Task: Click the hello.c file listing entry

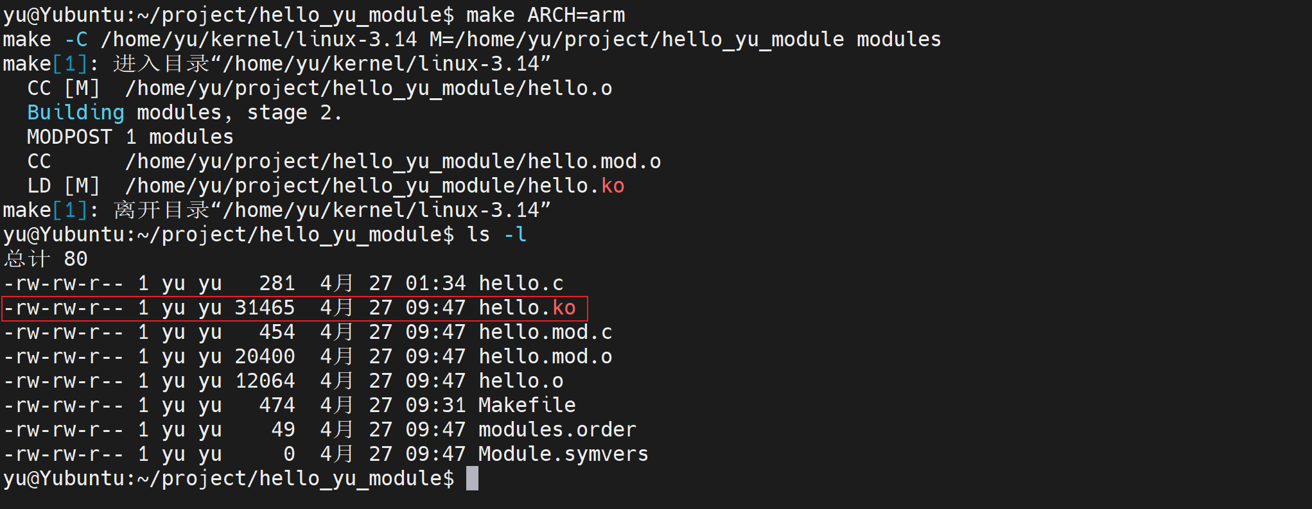Action: click(x=521, y=284)
